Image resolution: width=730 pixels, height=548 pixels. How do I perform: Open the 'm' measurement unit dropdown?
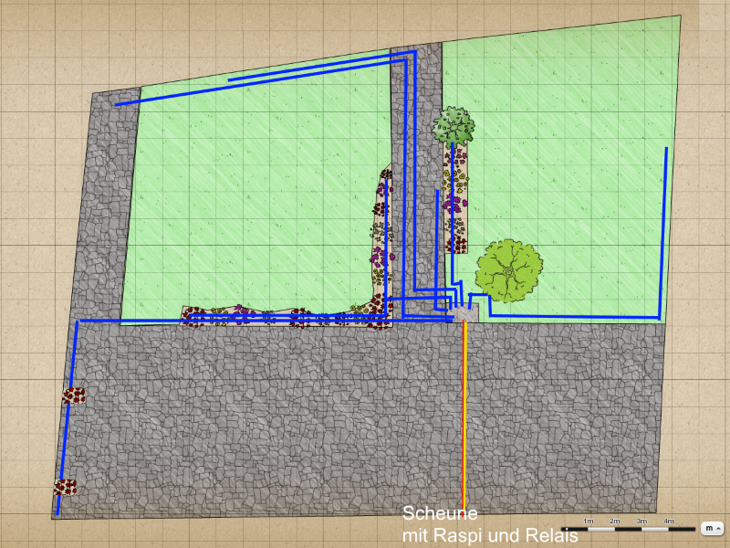pos(714,528)
